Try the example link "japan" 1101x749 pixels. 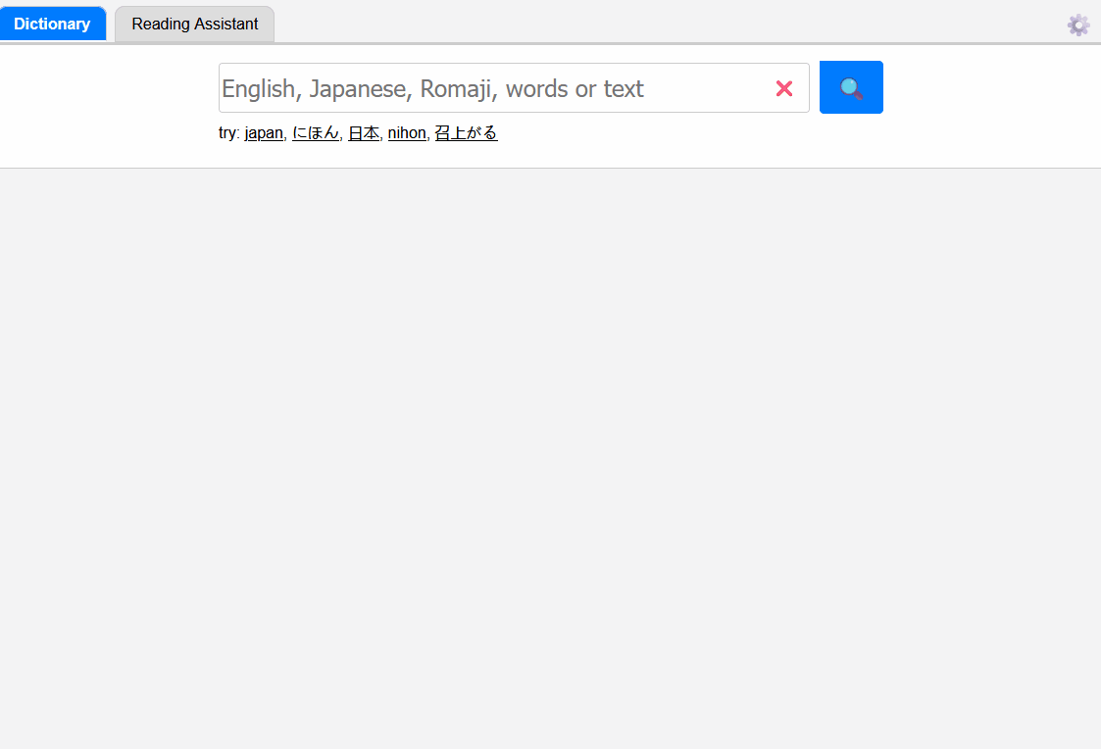coord(264,133)
